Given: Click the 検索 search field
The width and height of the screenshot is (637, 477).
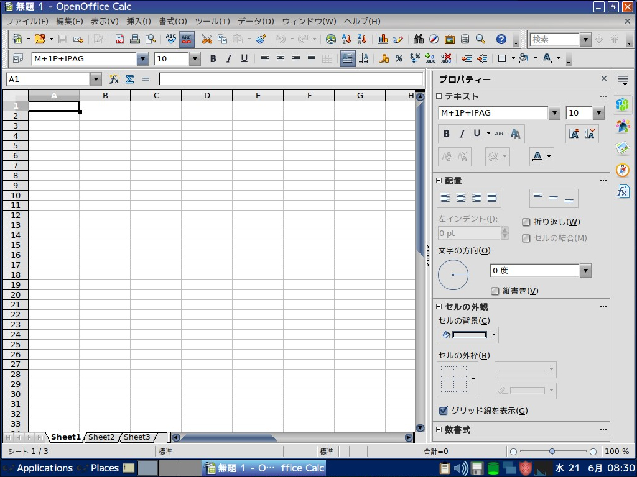Looking at the screenshot, I should tap(554, 39).
